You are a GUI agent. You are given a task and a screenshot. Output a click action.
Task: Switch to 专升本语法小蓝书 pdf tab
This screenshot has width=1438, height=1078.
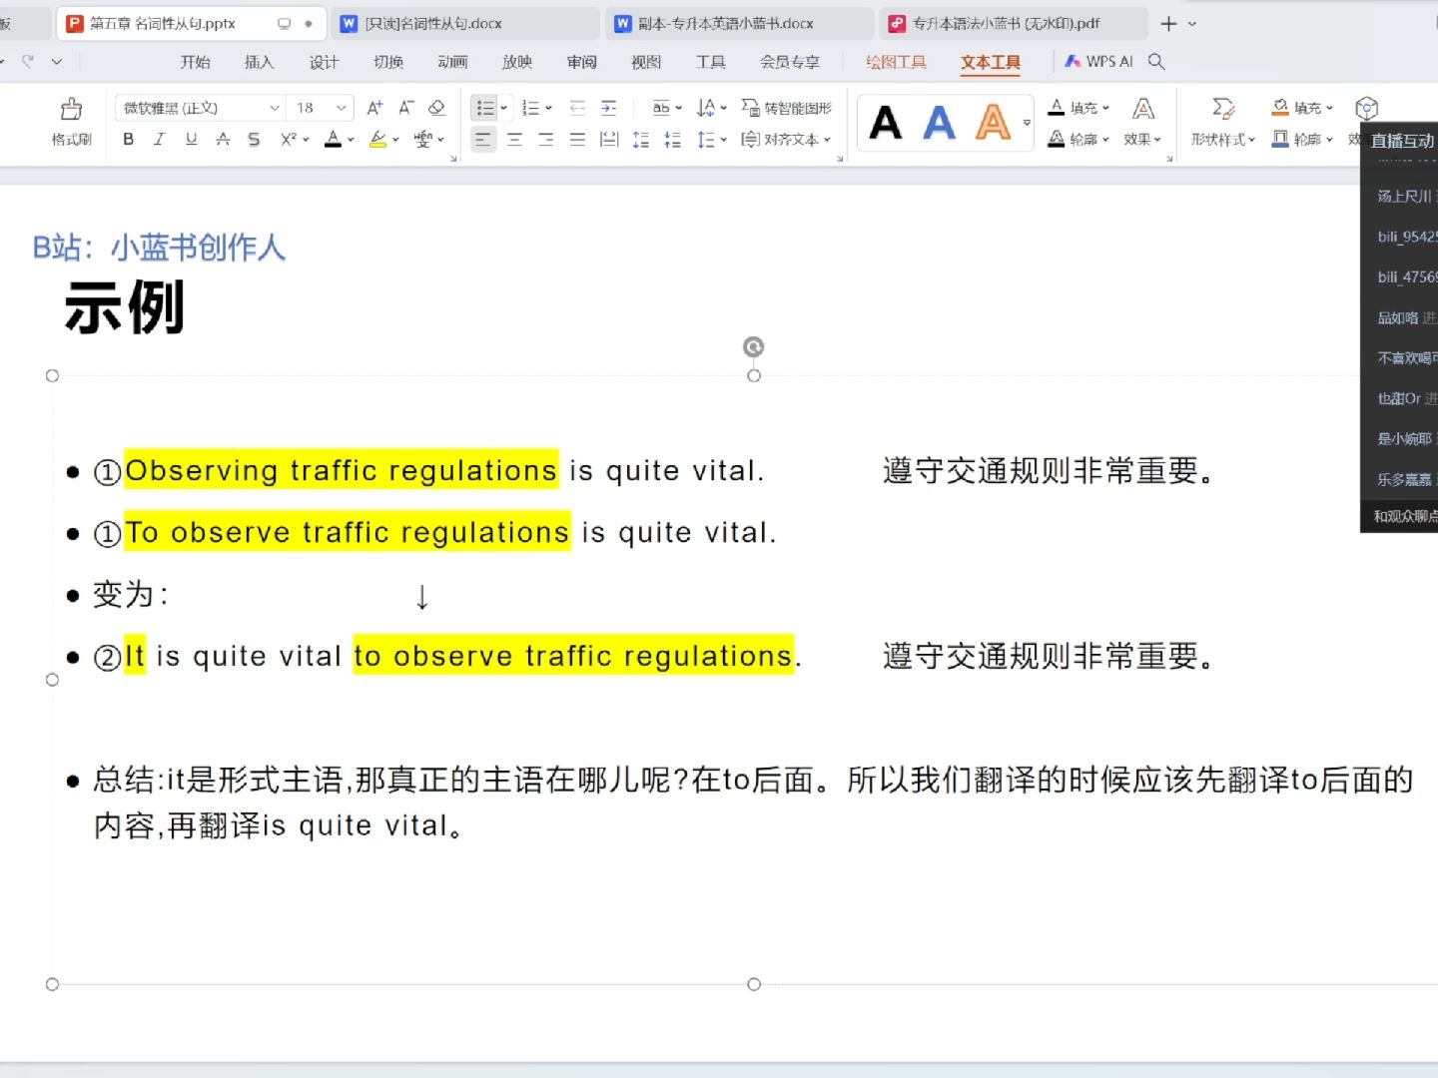pyautogui.click(x=1014, y=23)
